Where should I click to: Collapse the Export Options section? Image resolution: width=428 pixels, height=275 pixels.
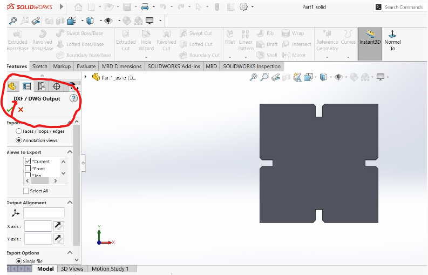70,253
